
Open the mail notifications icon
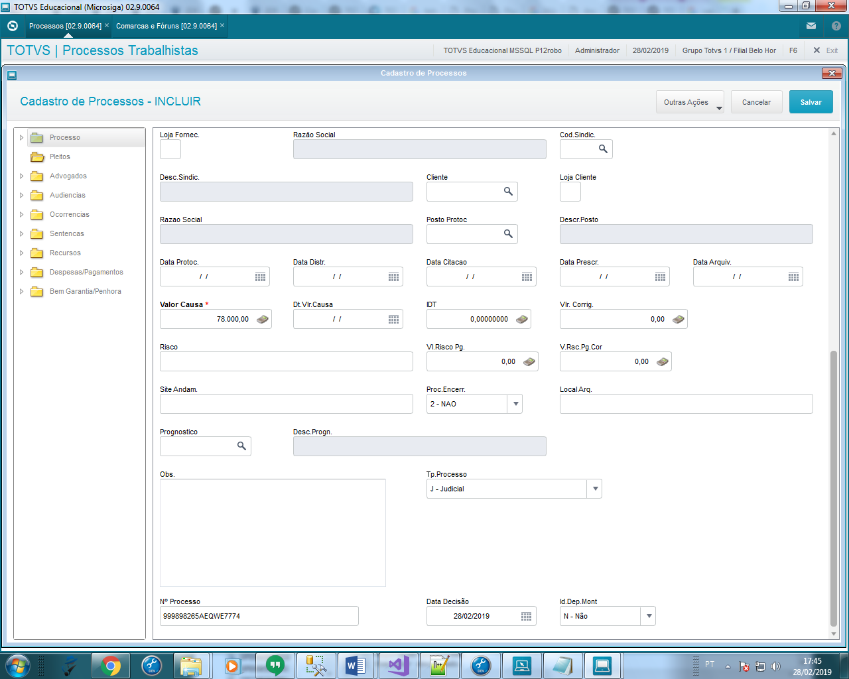click(x=811, y=26)
